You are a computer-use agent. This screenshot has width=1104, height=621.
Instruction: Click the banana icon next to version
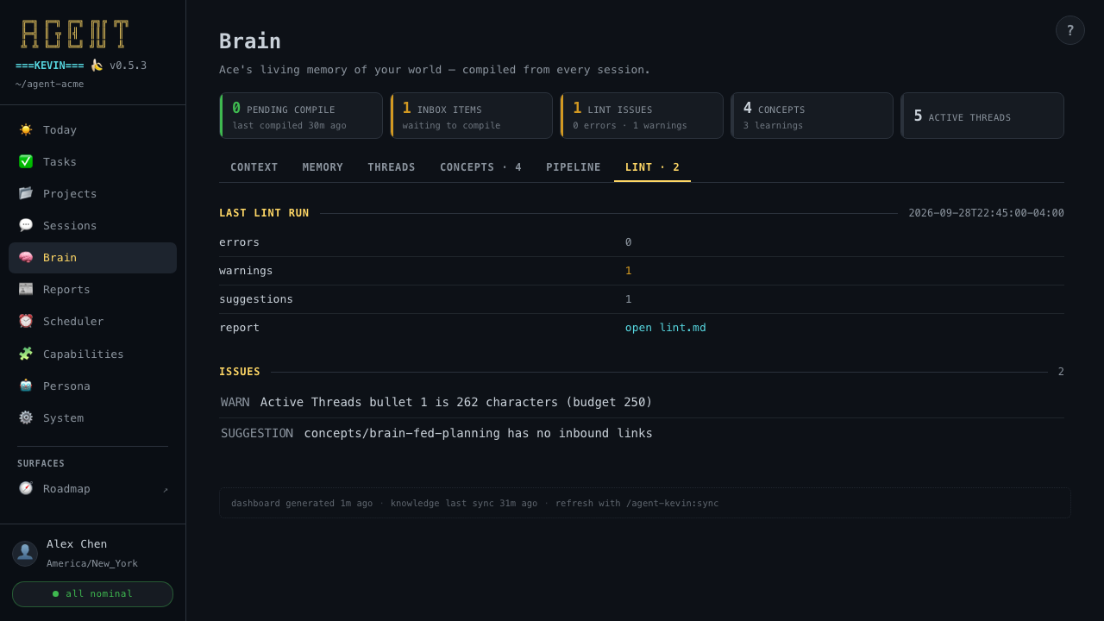pyautogui.click(x=97, y=66)
